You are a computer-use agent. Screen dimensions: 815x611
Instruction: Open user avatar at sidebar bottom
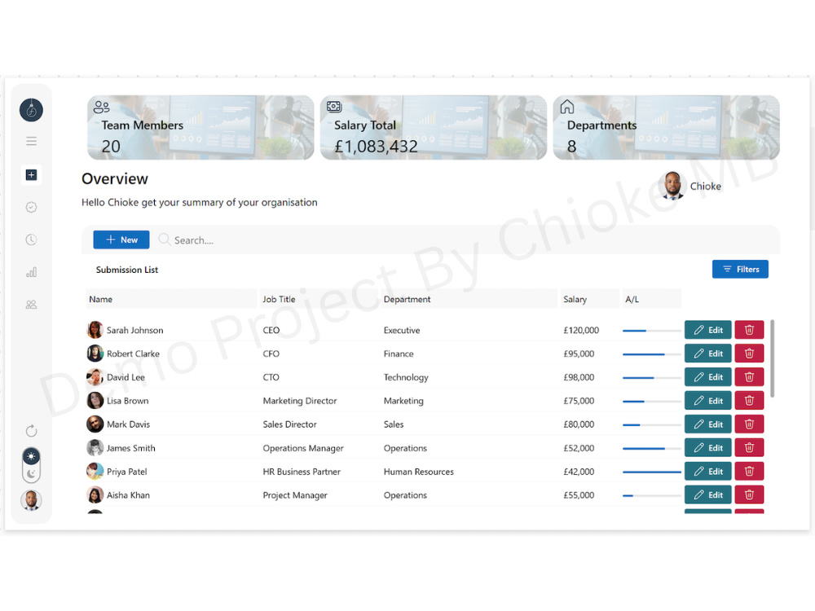click(x=31, y=500)
